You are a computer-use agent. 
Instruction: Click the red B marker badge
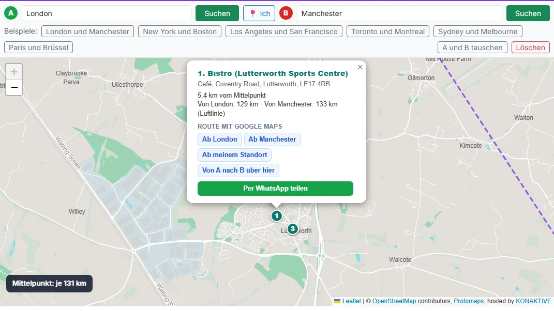coord(286,13)
